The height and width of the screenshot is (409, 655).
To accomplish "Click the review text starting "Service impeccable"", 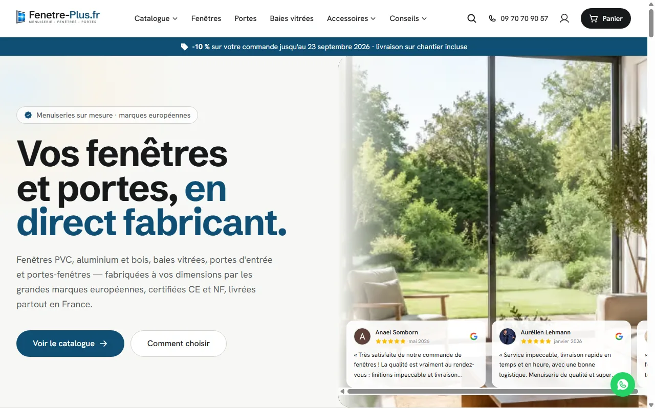I will coord(557,365).
